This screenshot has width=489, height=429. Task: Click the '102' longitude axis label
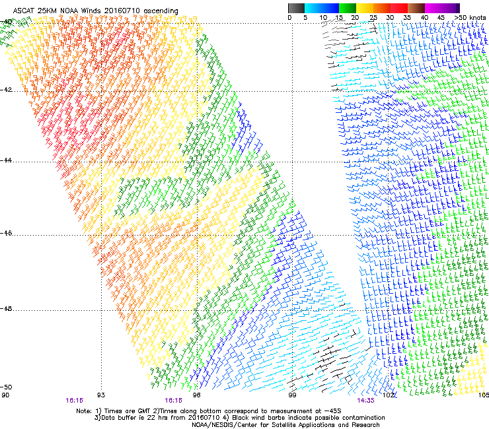coord(389,395)
